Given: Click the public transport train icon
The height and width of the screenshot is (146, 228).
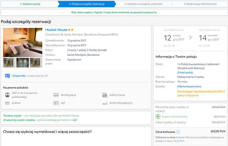Looking at the screenshot, I should (x=7, y=95).
